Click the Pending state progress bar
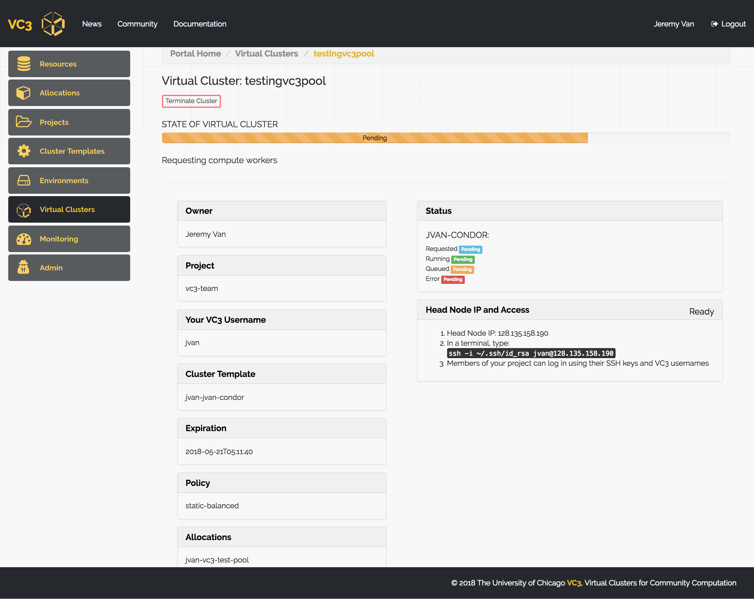754x599 pixels. pos(375,138)
